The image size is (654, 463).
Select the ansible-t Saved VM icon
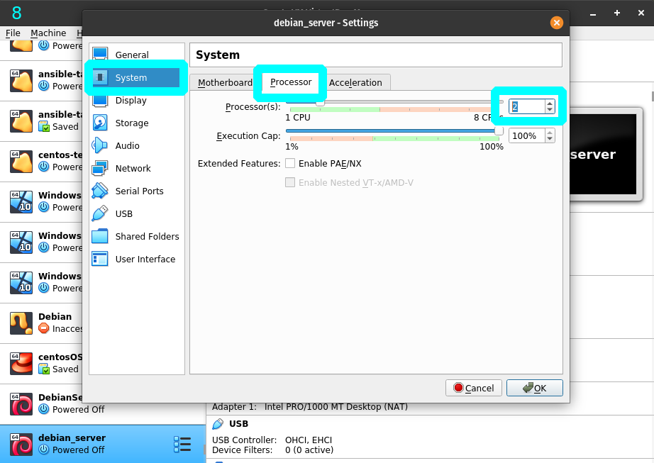pyautogui.click(x=21, y=121)
